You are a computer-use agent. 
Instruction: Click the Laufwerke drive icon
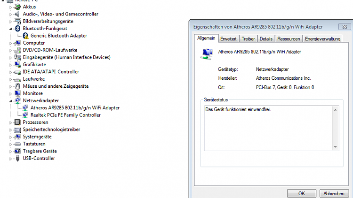[17, 79]
